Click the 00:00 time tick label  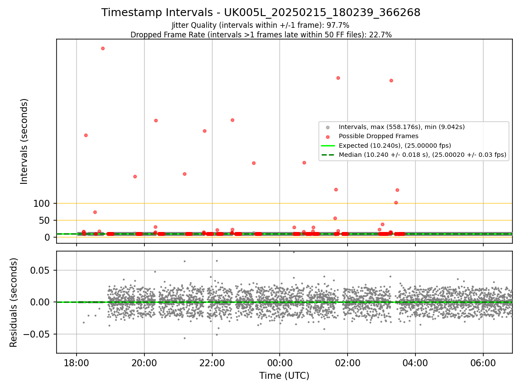point(280,363)
